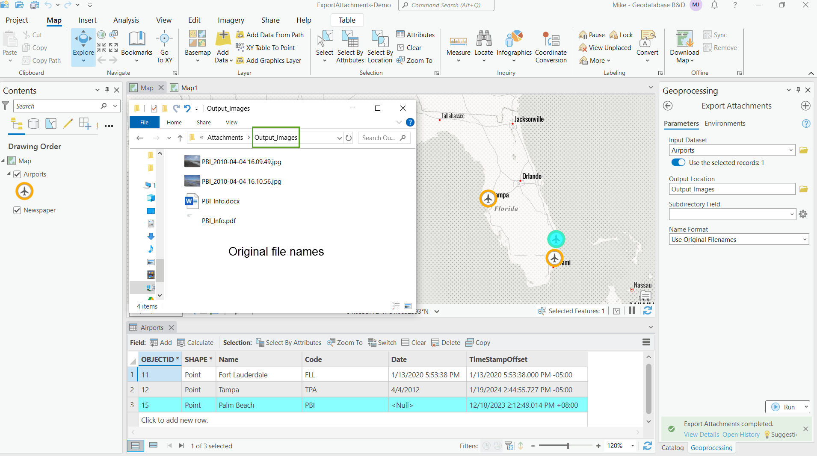Launch Coordinate Conversion

click(551, 47)
